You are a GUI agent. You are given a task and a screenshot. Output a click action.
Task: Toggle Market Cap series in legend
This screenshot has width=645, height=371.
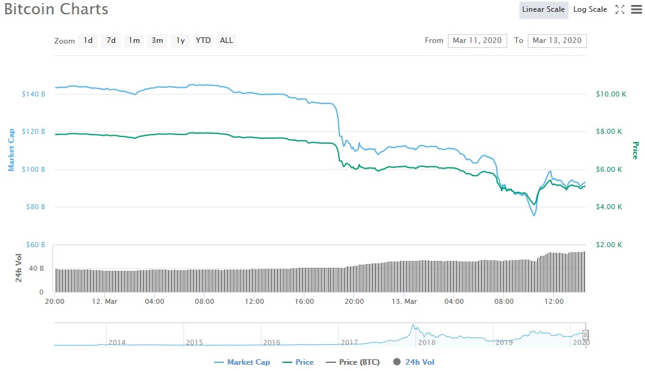(242, 362)
